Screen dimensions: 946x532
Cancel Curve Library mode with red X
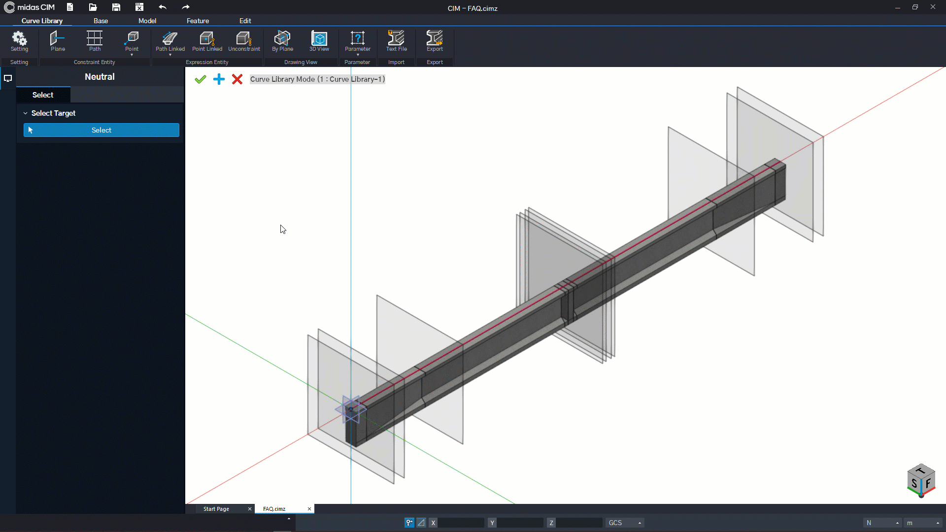click(x=237, y=79)
